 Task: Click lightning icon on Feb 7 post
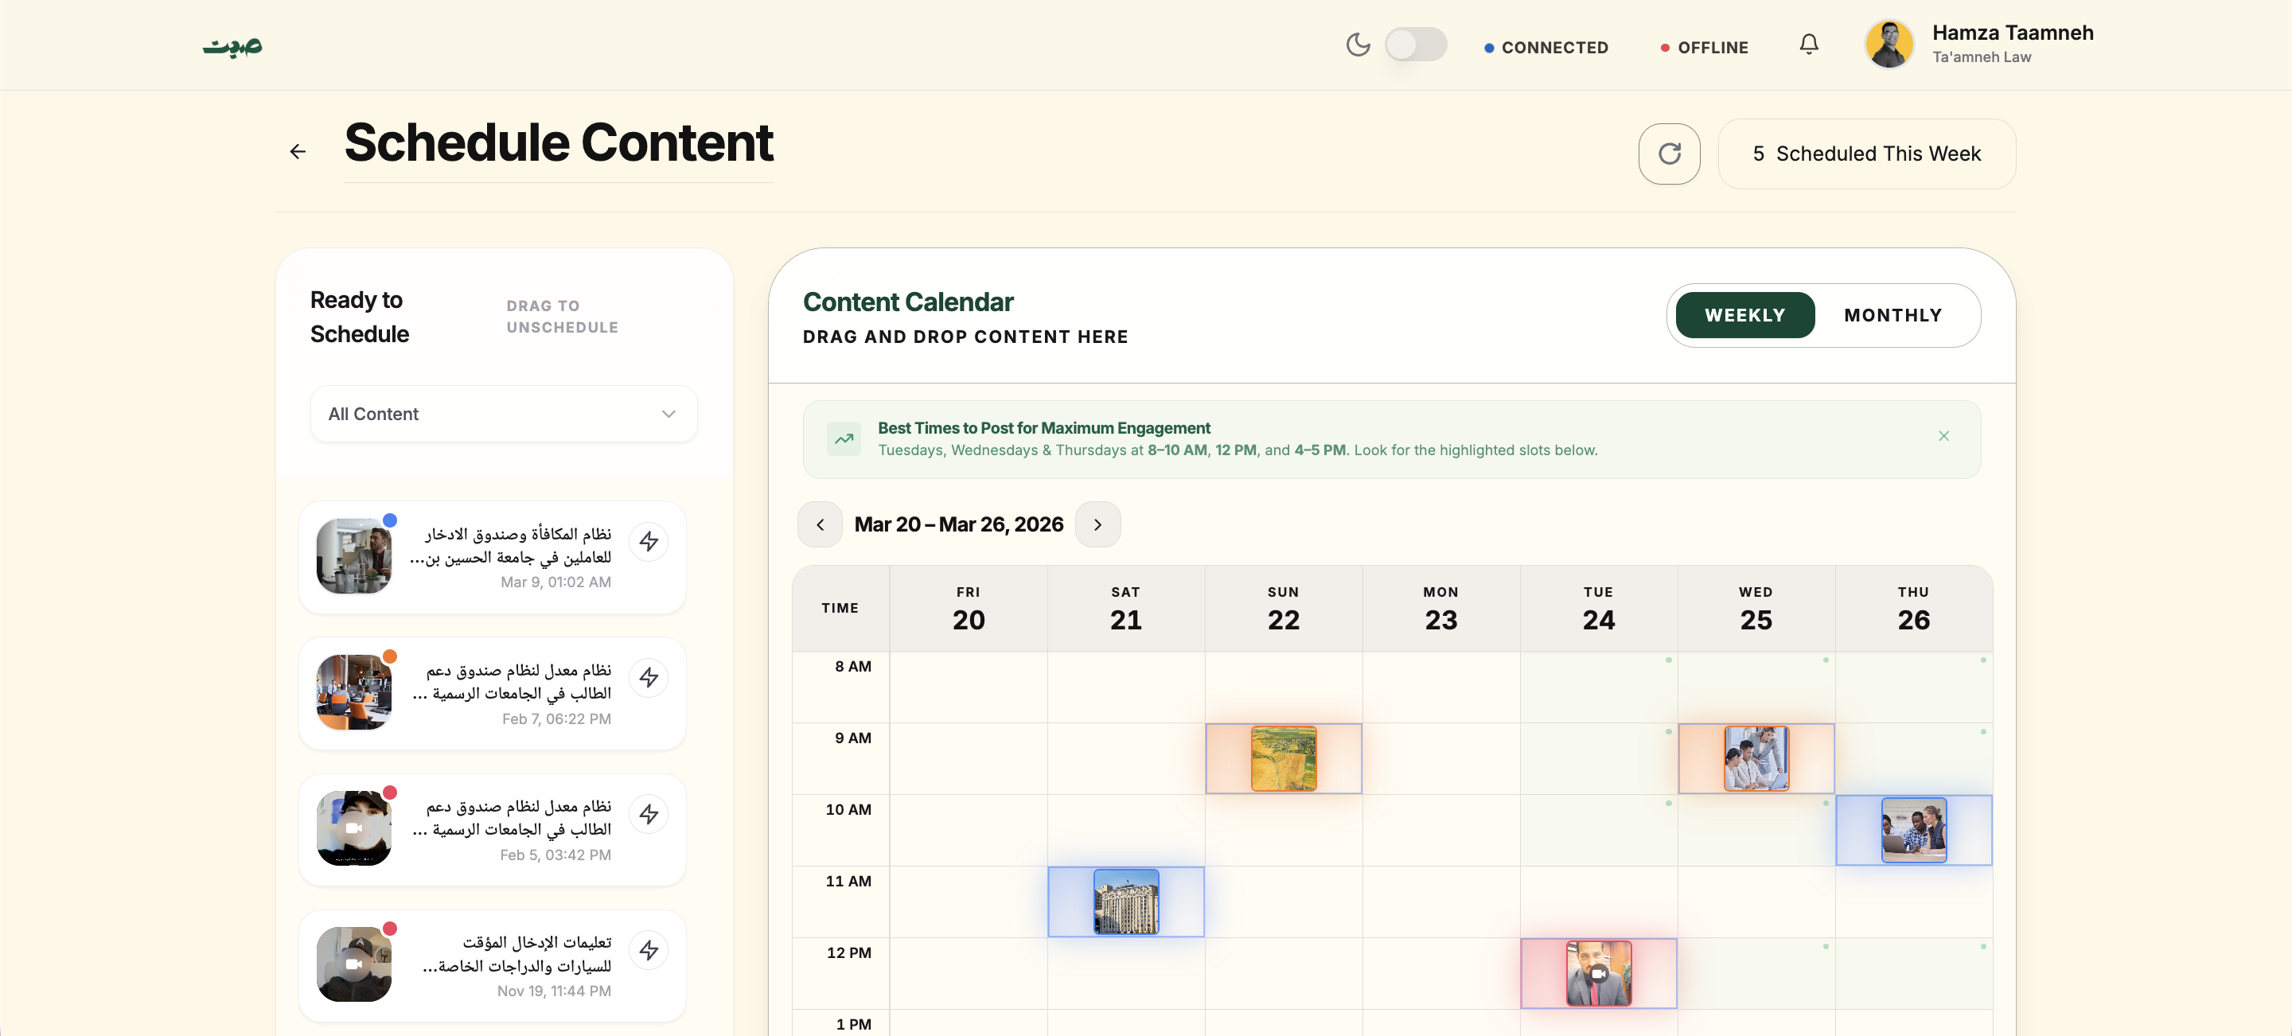[x=649, y=678]
